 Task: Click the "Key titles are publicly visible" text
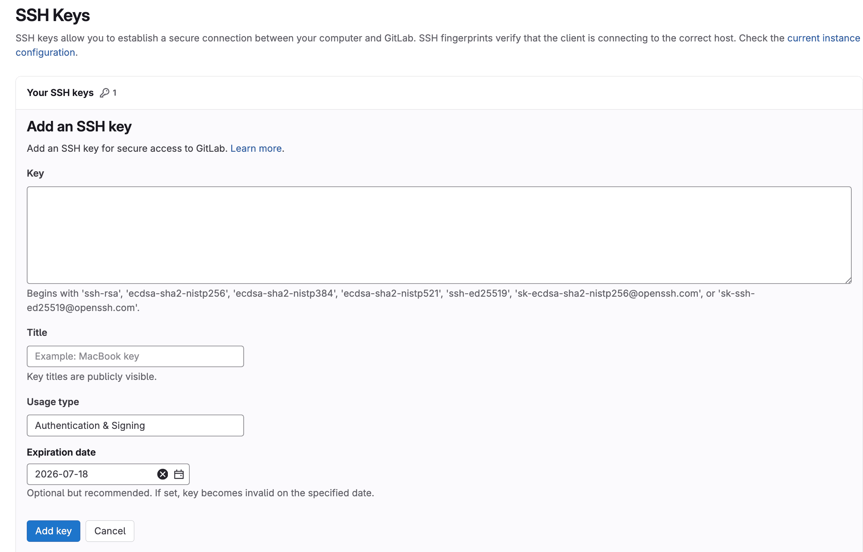point(91,376)
